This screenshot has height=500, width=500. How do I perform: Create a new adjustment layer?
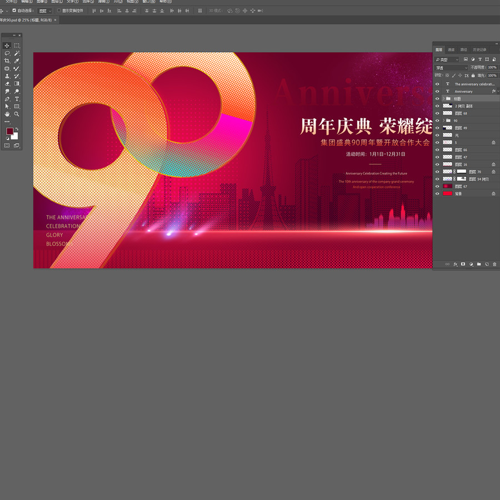[471, 264]
